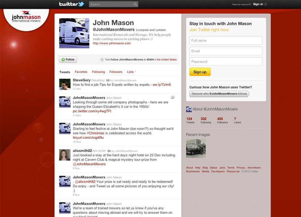Switch to the Favorites tab

[x=81, y=72]
